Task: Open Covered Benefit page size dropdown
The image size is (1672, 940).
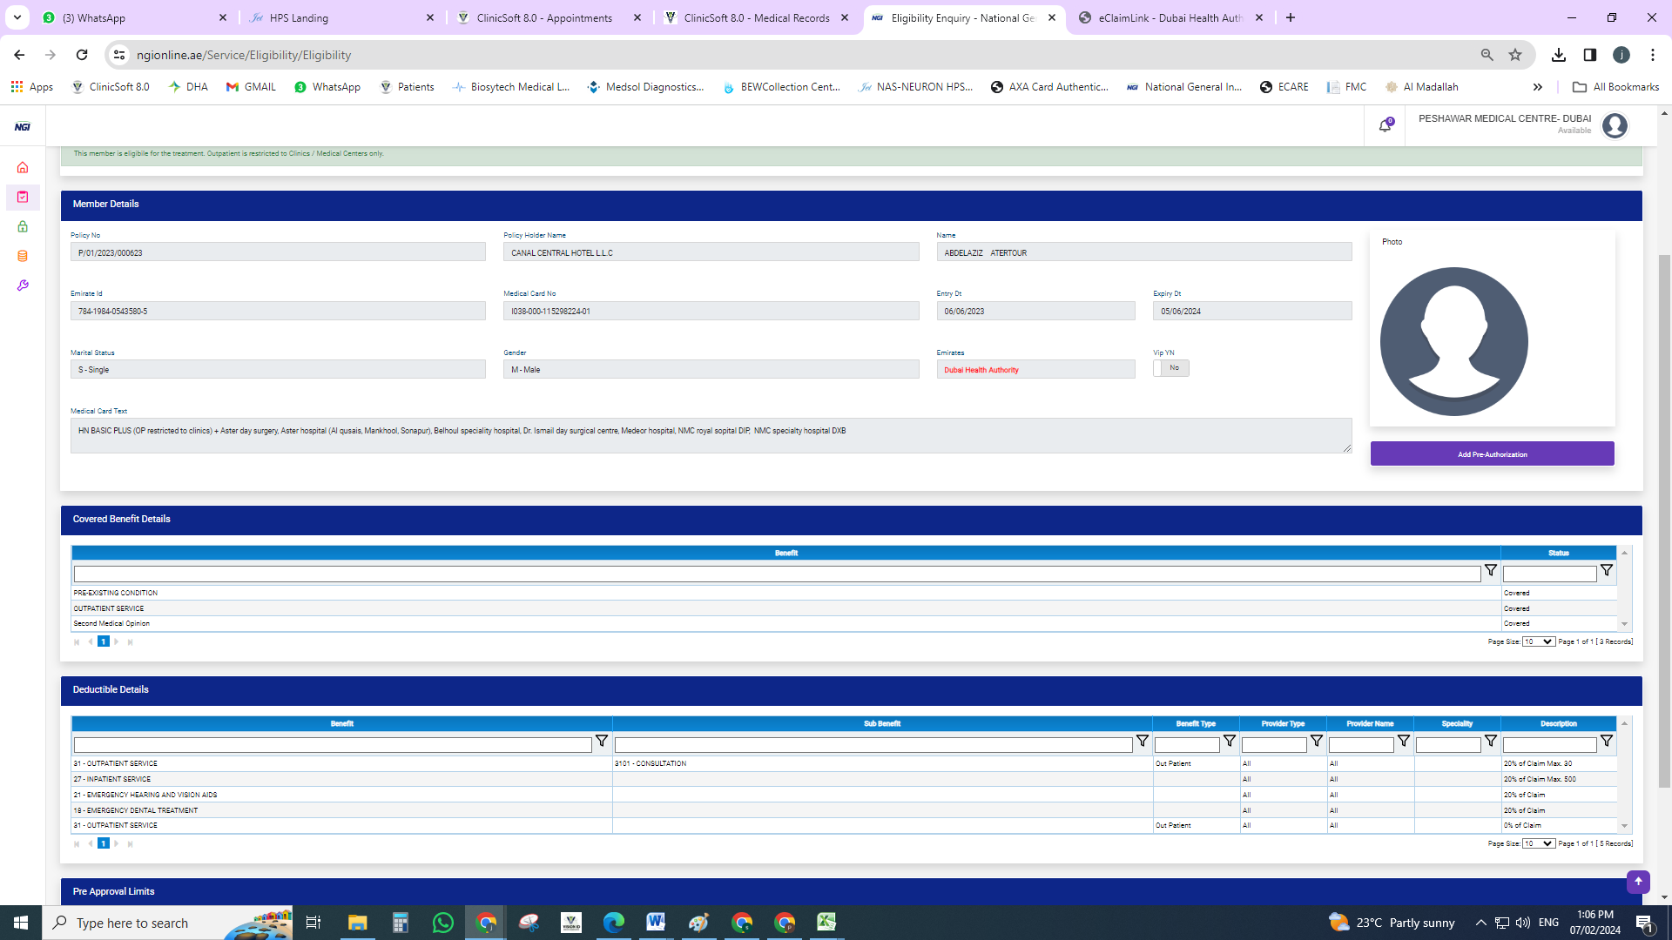Action: [x=1538, y=641]
